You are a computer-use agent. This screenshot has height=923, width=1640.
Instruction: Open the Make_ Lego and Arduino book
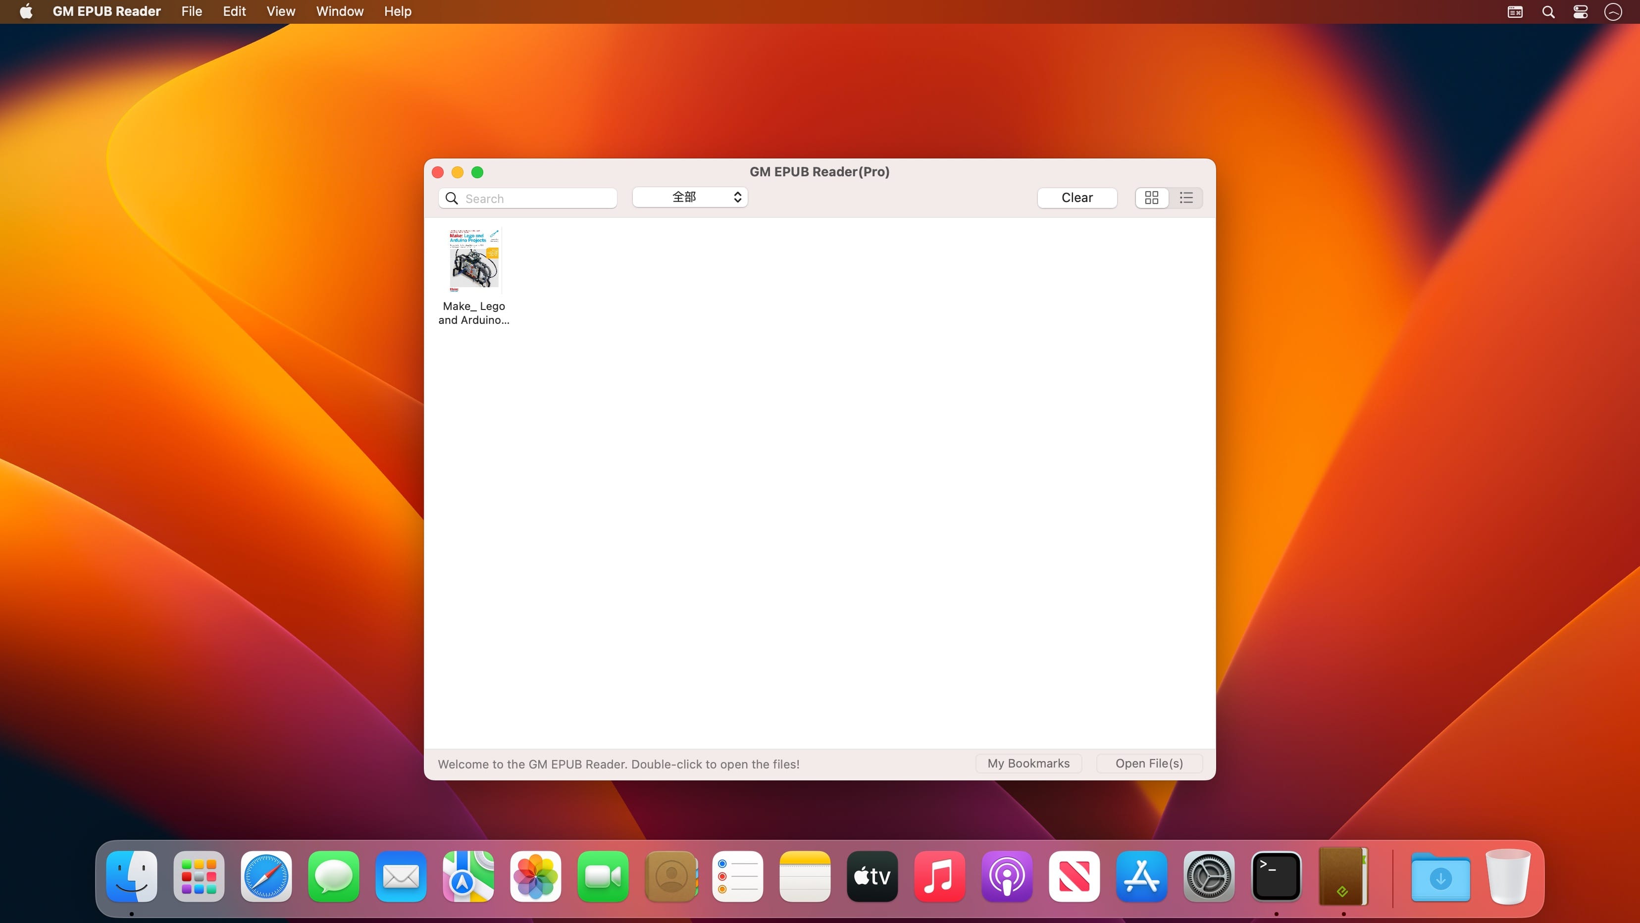click(x=474, y=259)
